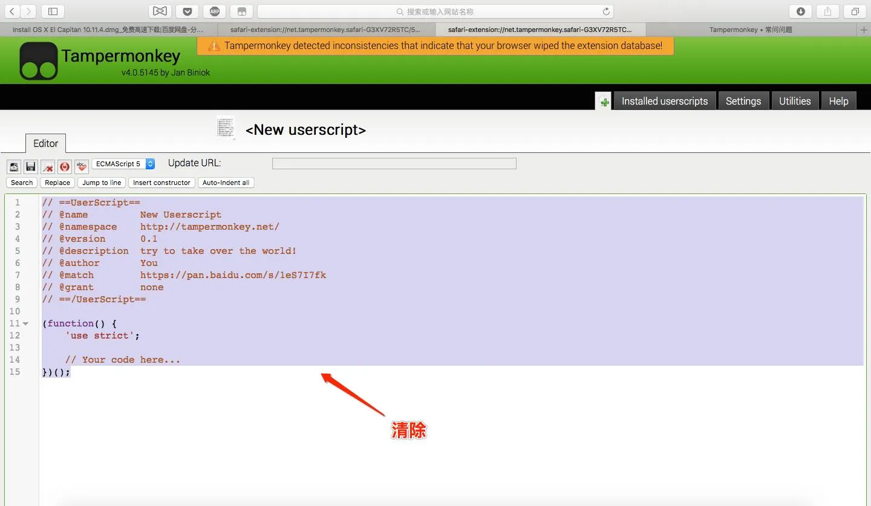Open the Help tab
871x506 pixels.
(x=838, y=101)
